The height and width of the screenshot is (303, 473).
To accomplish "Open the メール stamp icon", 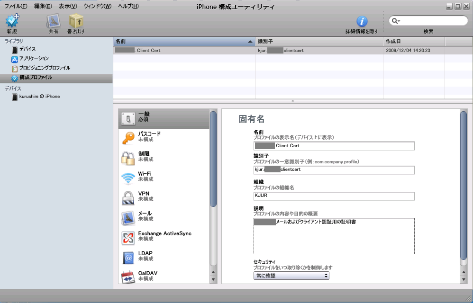I will point(128,218).
